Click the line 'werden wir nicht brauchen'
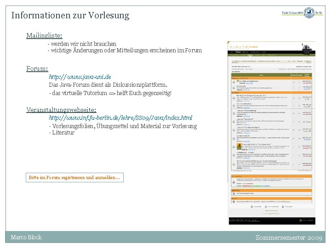 tap(82, 44)
